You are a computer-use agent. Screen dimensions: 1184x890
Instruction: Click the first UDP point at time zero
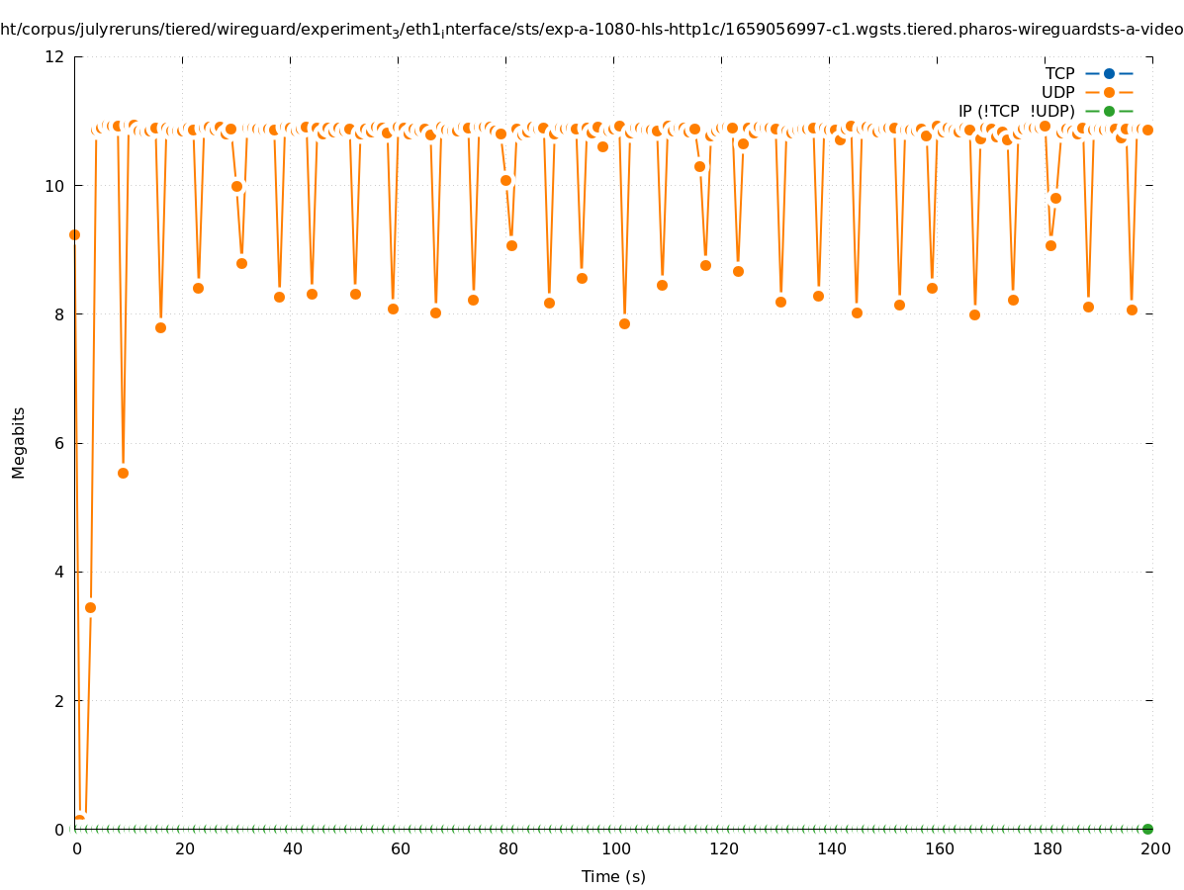point(74,234)
